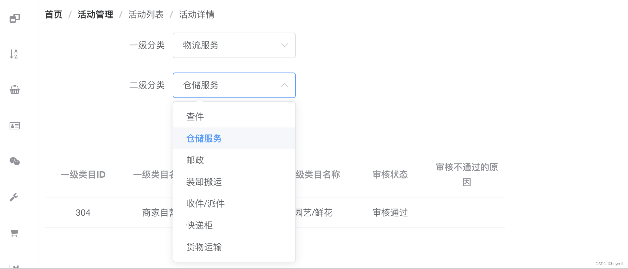Viewport: 628px width, 269px height.
Task: Click the 审核状态 column header
Action: [390, 175]
